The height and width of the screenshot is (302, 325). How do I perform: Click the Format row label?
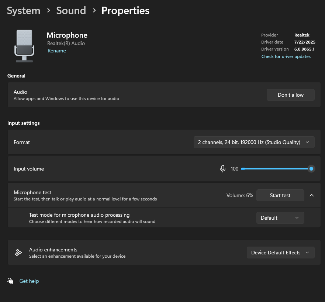(x=21, y=142)
